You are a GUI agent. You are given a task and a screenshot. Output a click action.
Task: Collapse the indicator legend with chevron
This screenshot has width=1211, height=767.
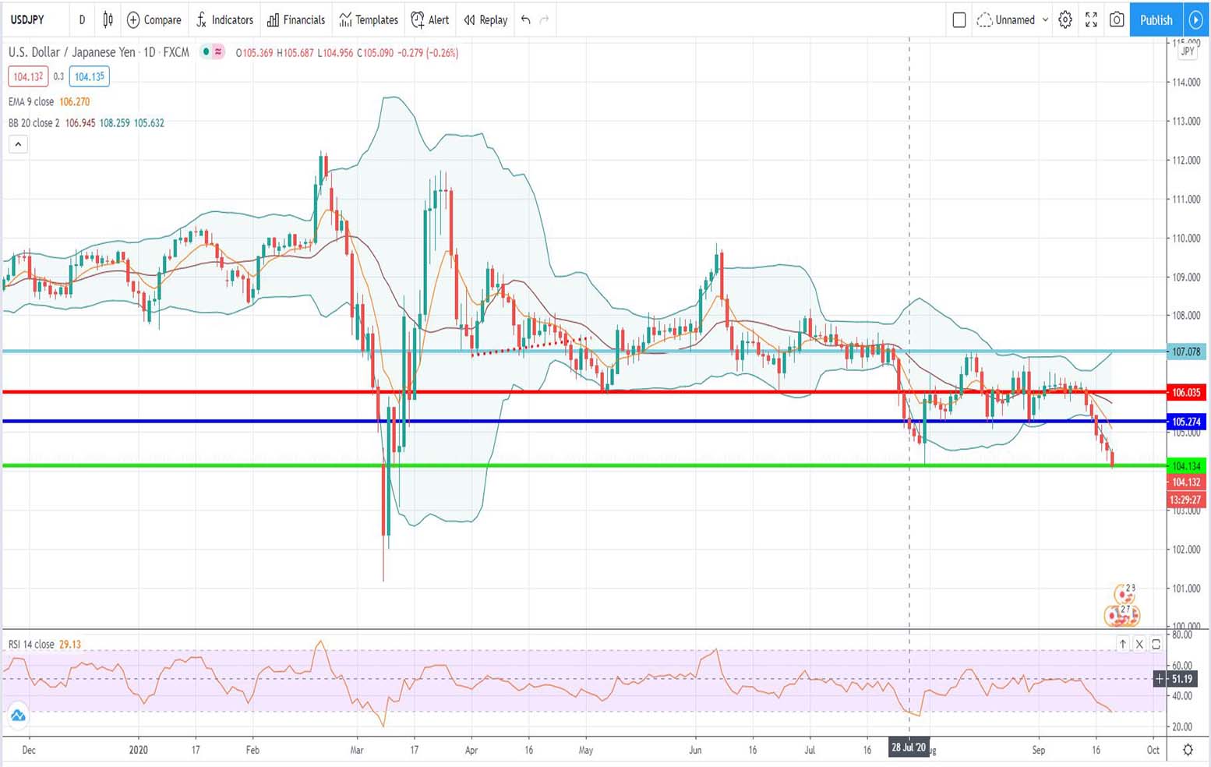[18, 144]
